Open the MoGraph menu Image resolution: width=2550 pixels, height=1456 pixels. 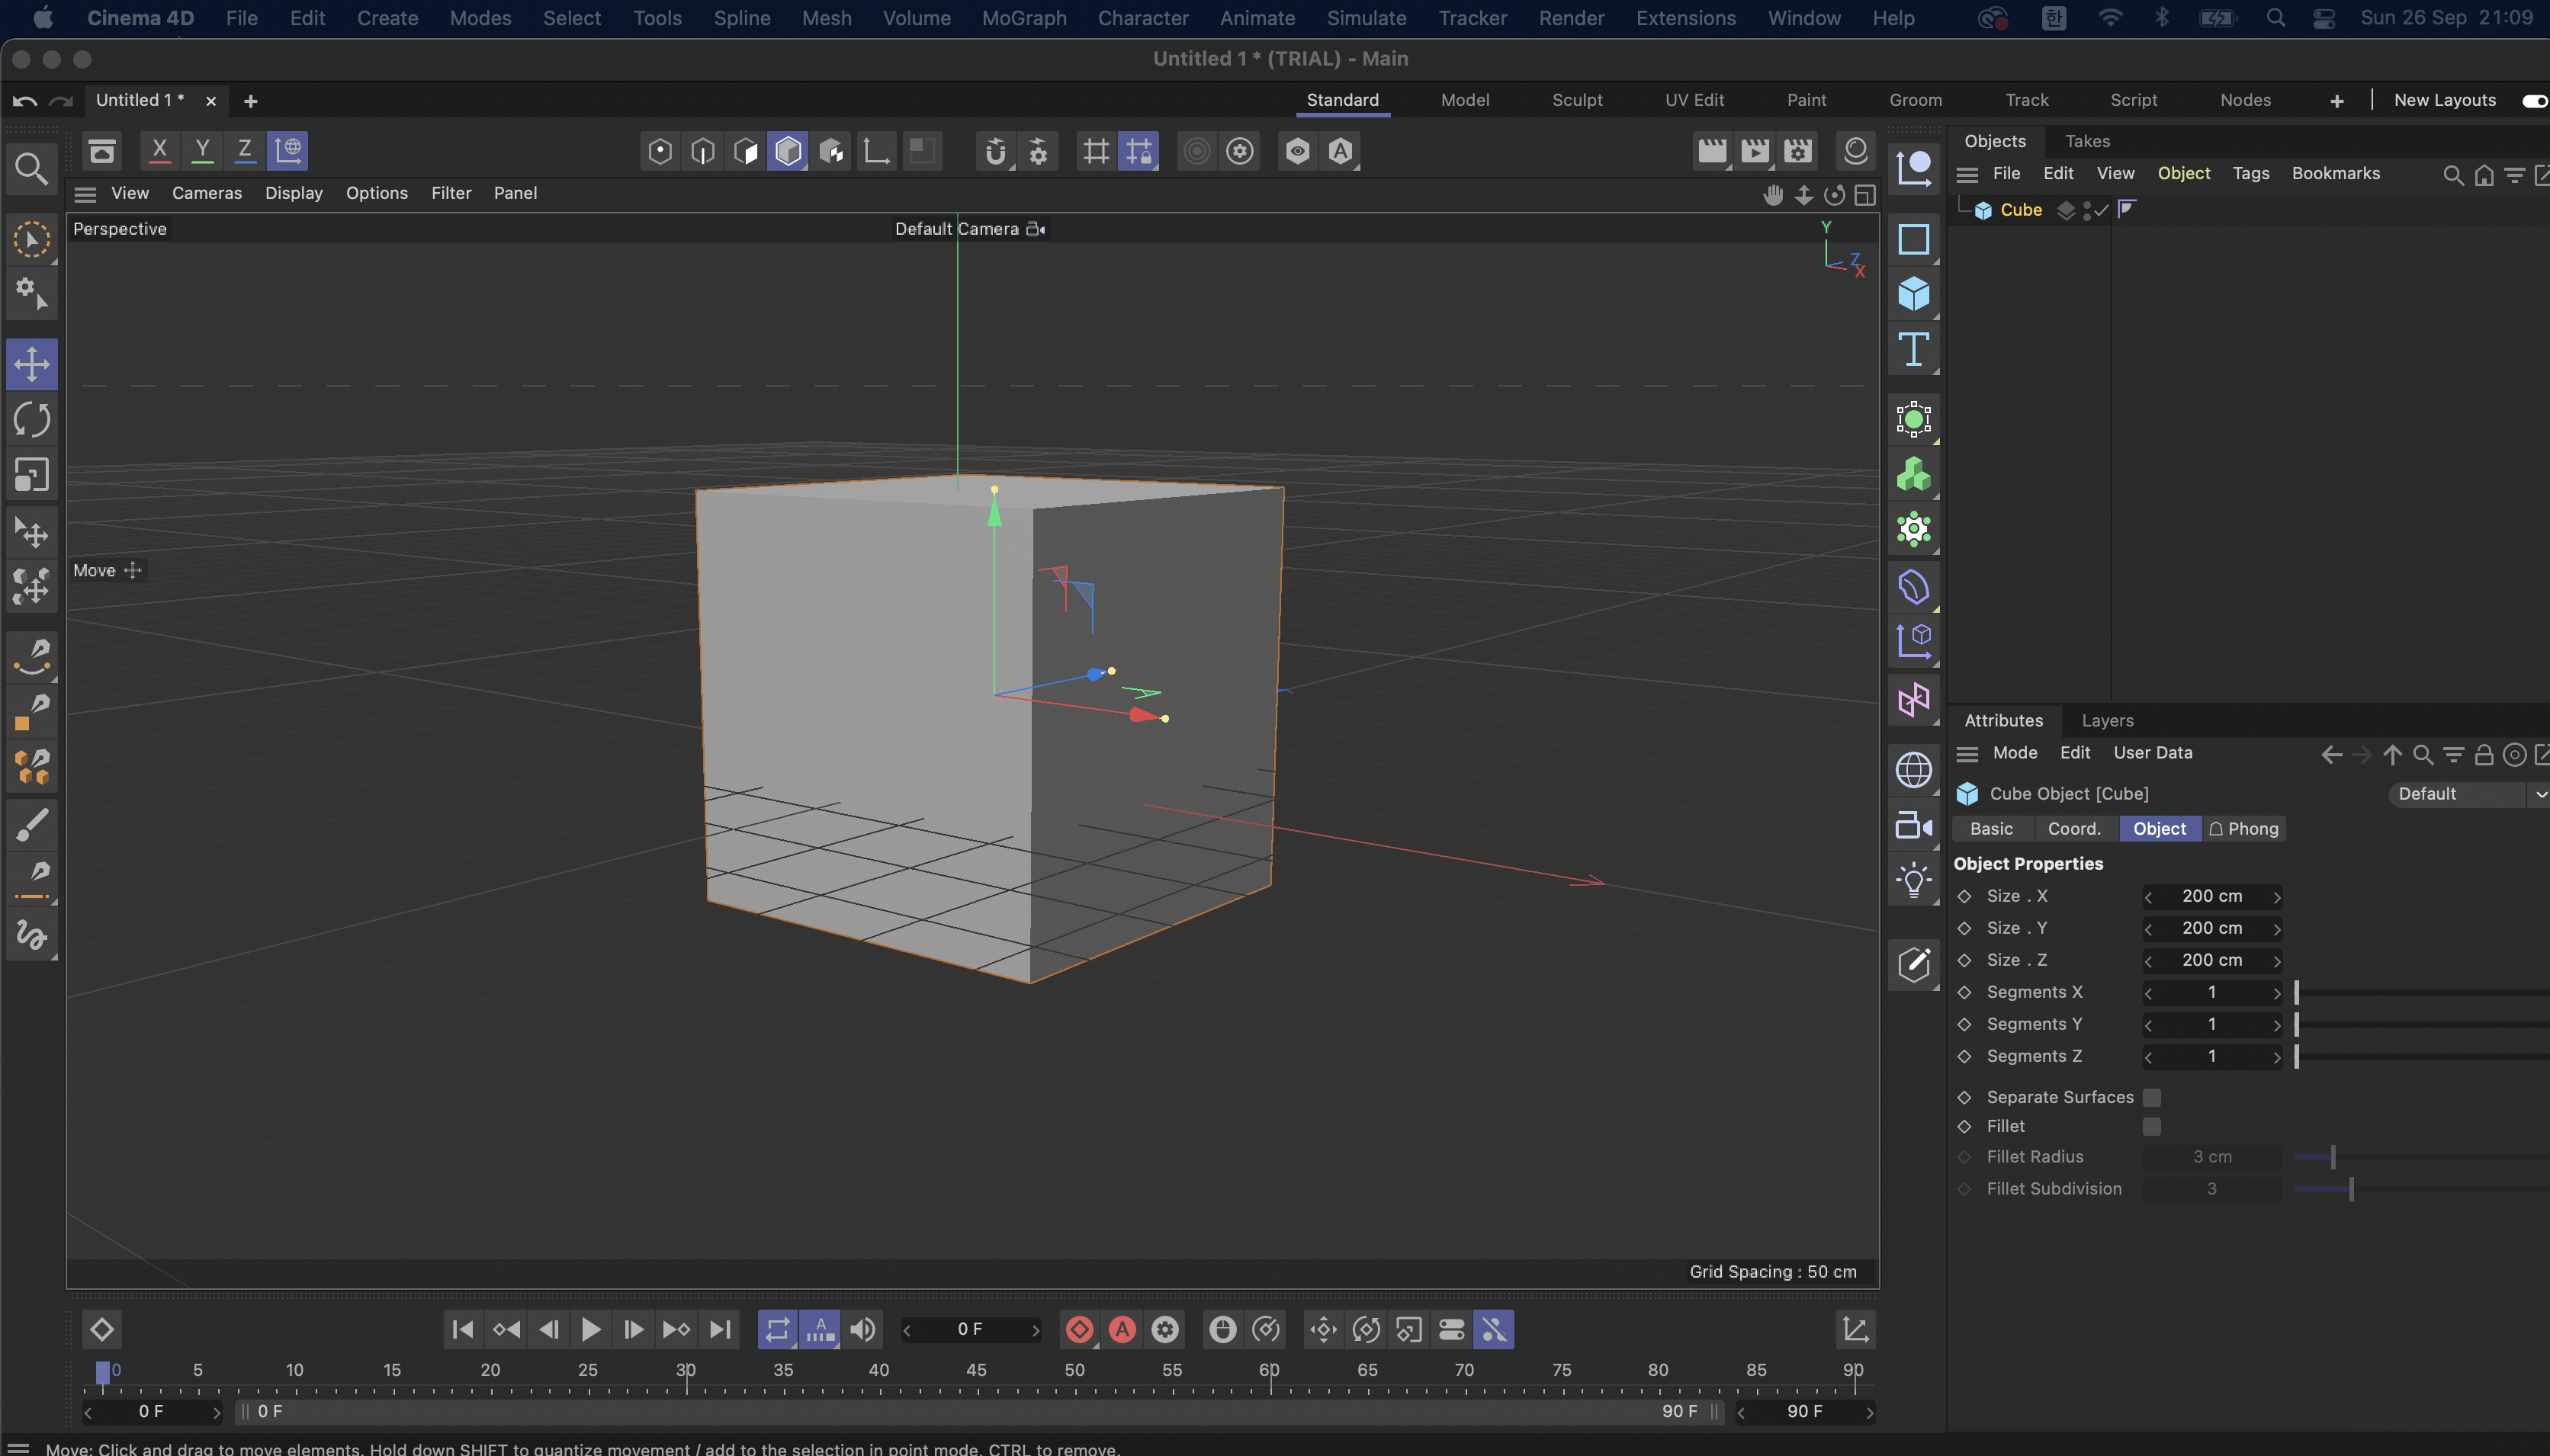1024,18
